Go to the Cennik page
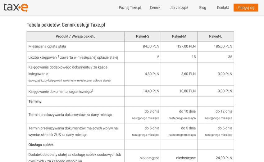264x162 pixels. click(155, 8)
